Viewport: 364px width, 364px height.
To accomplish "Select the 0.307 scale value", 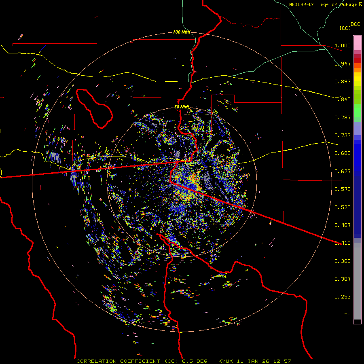I will point(343,279).
